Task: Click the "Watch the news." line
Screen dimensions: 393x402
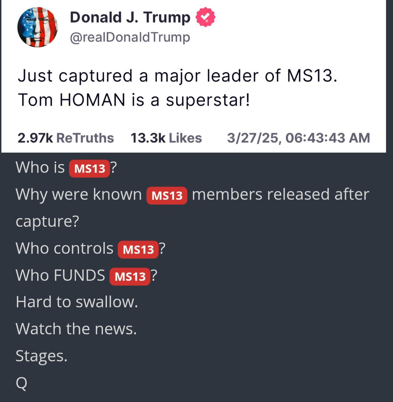Action: point(76,329)
